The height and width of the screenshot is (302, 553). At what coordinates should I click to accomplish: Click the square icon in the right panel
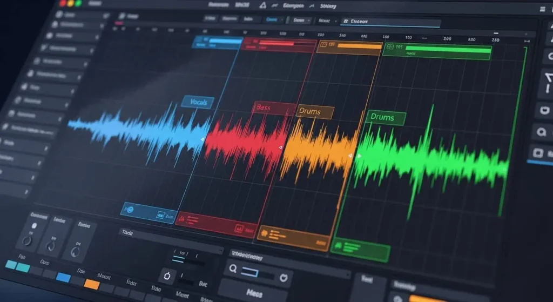point(538,153)
